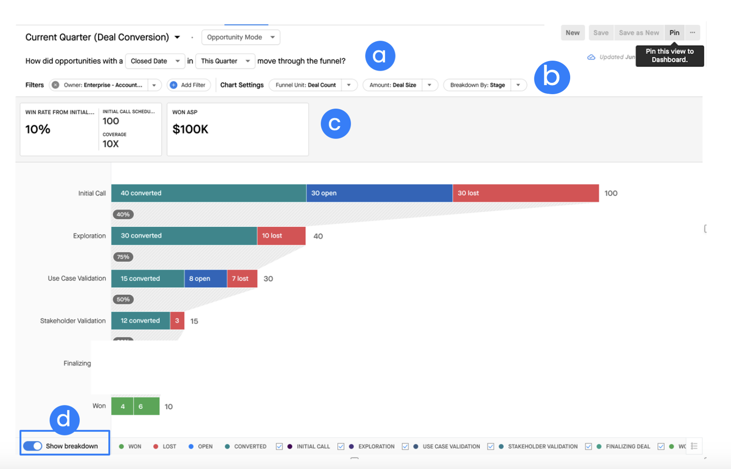The width and height of the screenshot is (731, 469).
Task: Open the more options ellipsis menu
Action: tap(693, 33)
